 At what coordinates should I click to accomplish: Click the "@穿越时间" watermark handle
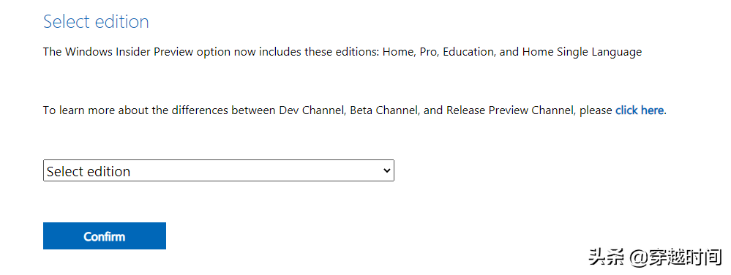pos(675,257)
